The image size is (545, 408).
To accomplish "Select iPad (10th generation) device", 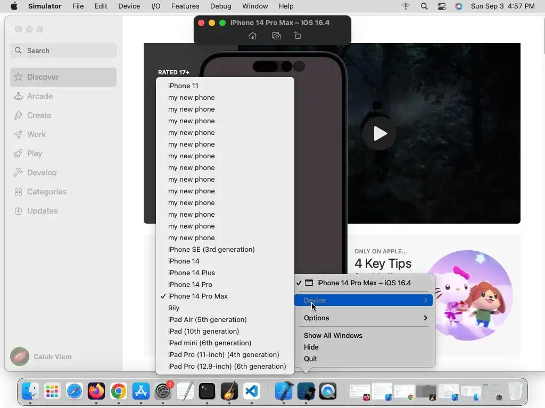I will pos(225,331).
